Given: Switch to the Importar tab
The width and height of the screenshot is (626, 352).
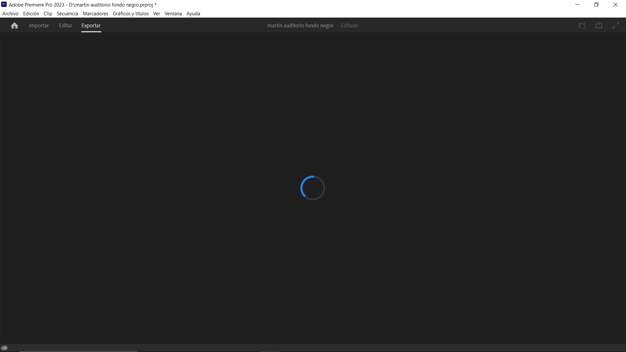Looking at the screenshot, I should pyautogui.click(x=39, y=25).
